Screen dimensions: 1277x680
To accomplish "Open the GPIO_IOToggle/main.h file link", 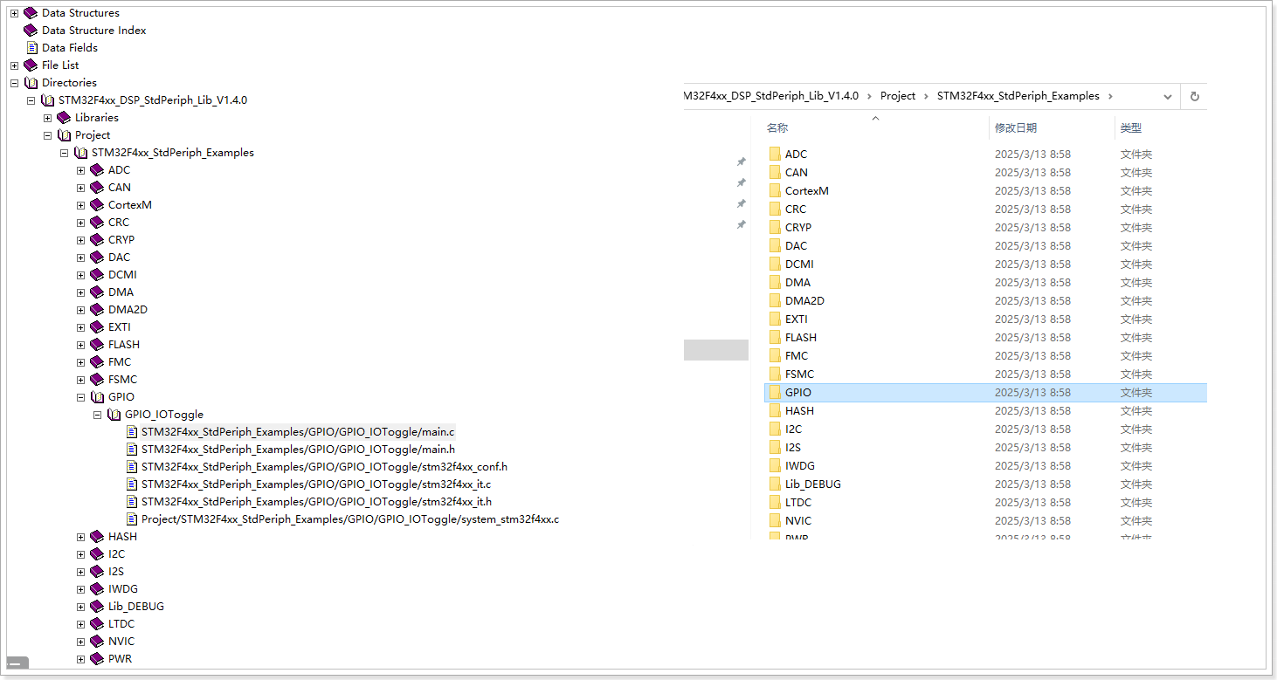I will click(298, 450).
